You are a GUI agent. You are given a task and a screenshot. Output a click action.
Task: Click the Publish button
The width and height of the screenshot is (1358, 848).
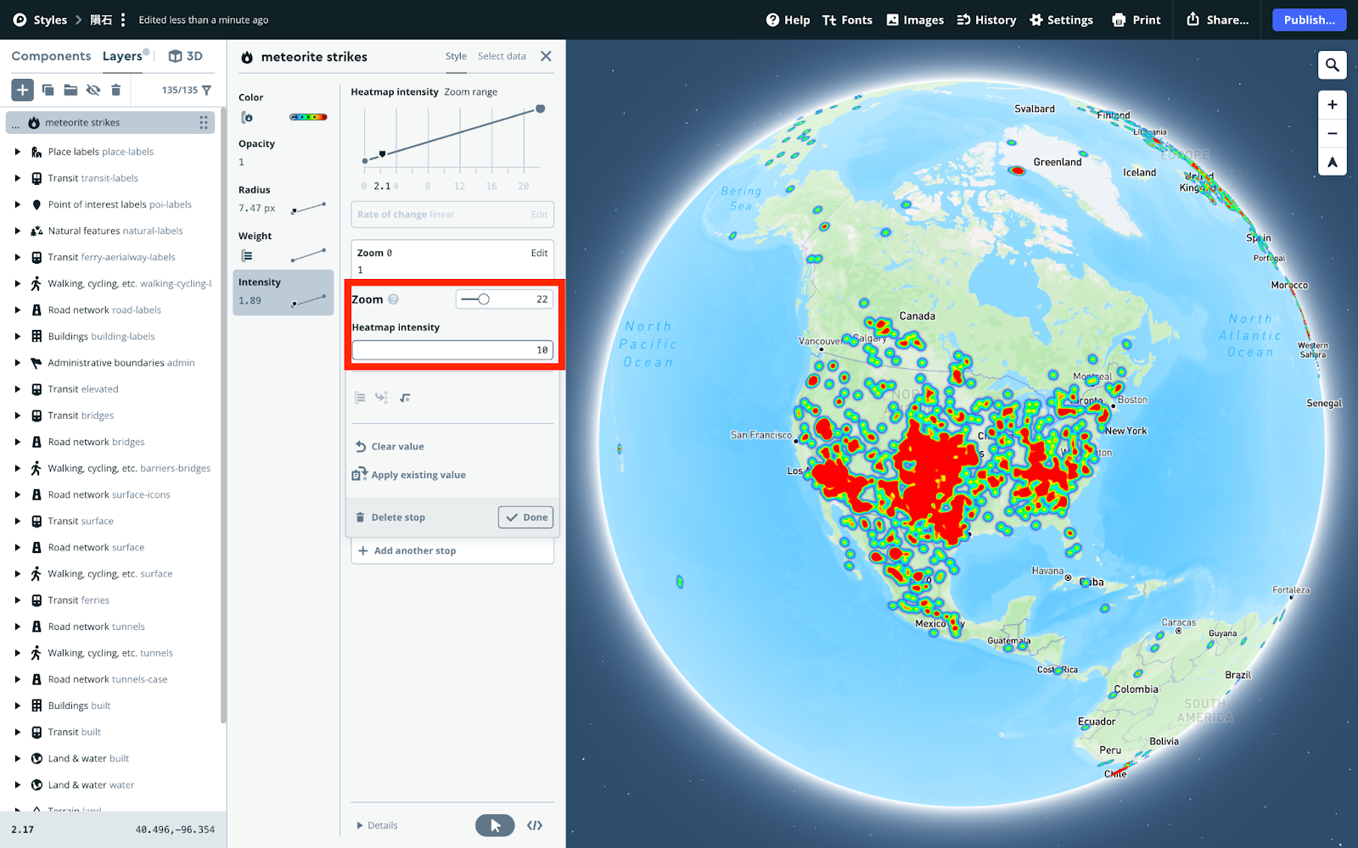(1309, 20)
